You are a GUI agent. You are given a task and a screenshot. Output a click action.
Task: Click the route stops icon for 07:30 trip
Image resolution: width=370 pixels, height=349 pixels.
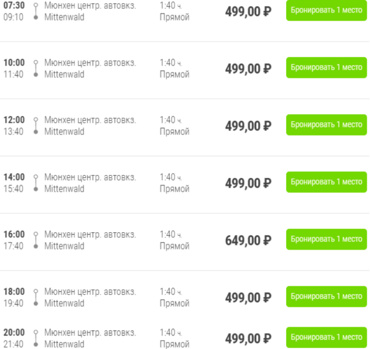point(35,11)
